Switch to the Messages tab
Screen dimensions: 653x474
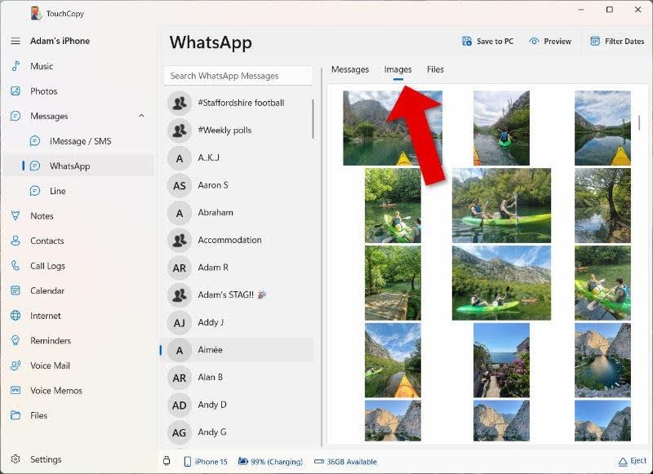coord(350,69)
